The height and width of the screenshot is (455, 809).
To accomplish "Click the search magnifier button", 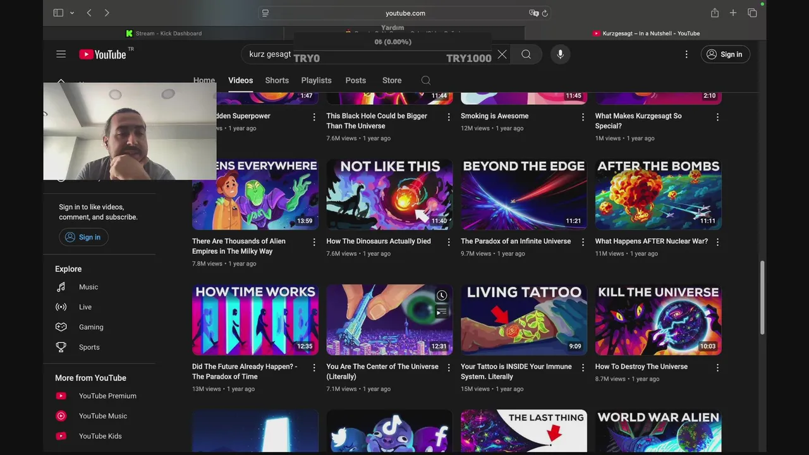I will click(x=526, y=54).
